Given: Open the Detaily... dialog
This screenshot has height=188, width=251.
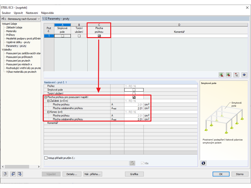Looking at the screenshot, I should [72, 174].
